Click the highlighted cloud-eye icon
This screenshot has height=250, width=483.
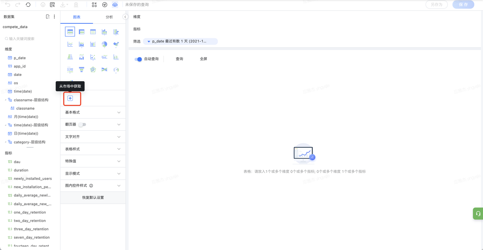(115, 5)
